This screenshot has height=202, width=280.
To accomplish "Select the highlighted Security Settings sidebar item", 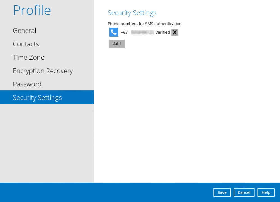I will (37, 97).
